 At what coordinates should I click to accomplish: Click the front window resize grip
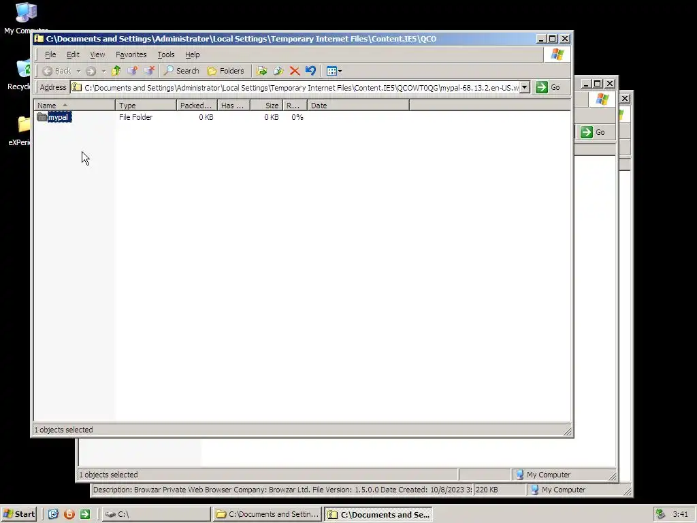[x=568, y=431]
